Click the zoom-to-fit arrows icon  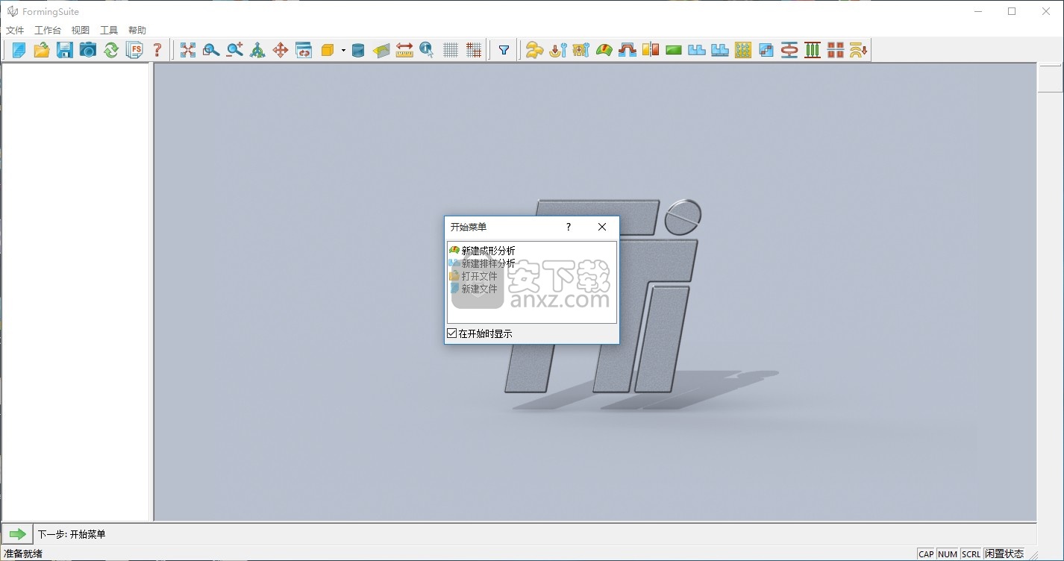pyautogui.click(x=188, y=50)
